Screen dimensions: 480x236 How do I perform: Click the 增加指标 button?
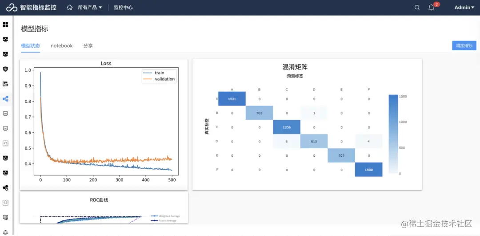click(x=464, y=45)
